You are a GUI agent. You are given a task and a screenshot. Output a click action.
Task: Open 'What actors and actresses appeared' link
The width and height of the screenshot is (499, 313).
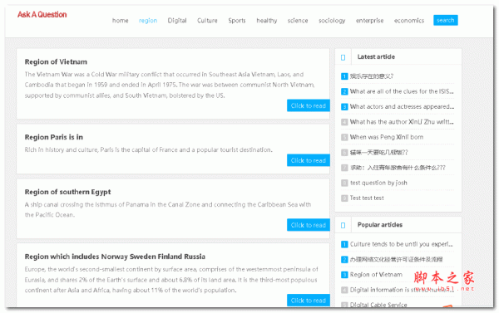tap(402, 107)
